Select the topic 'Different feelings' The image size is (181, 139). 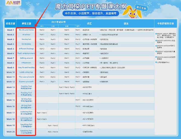26,49
